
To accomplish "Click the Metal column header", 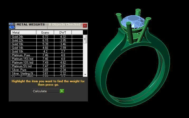I will tap(23, 32).
